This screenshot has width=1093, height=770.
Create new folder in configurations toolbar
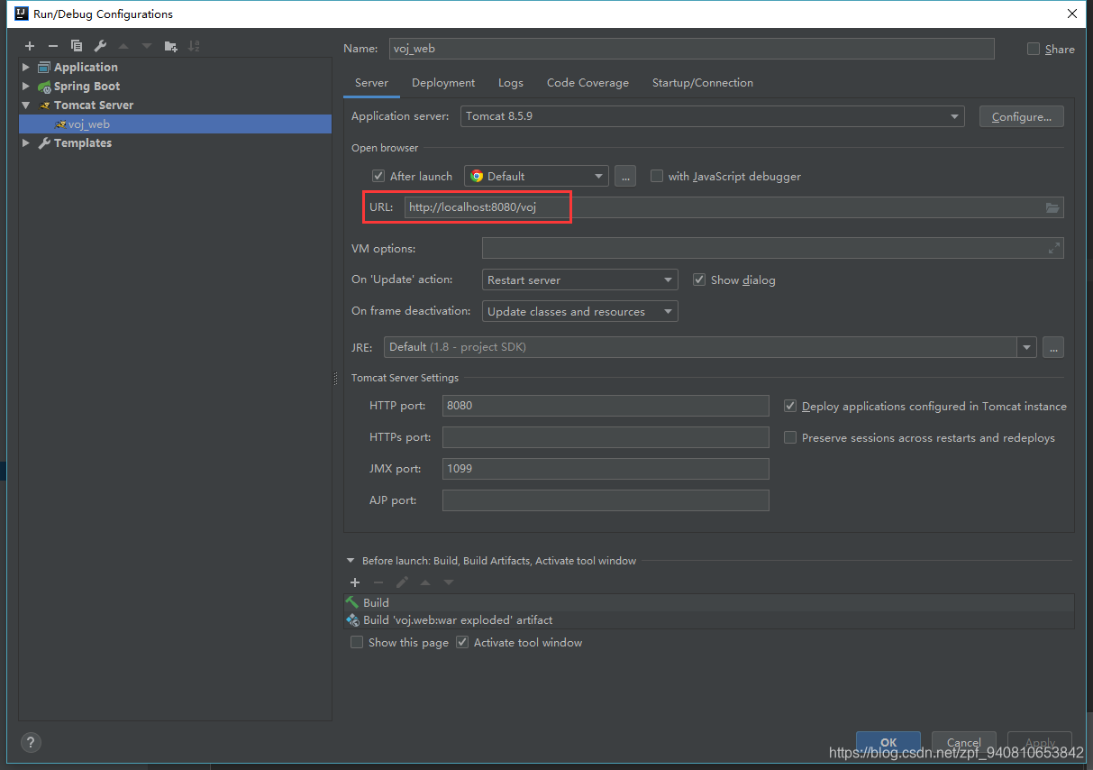pos(170,46)
